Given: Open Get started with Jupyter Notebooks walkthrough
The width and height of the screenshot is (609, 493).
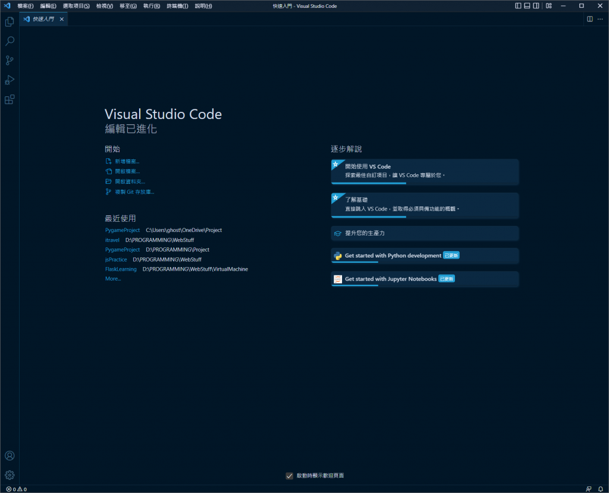Looking at the screenshot, I should tap(425, 279).
